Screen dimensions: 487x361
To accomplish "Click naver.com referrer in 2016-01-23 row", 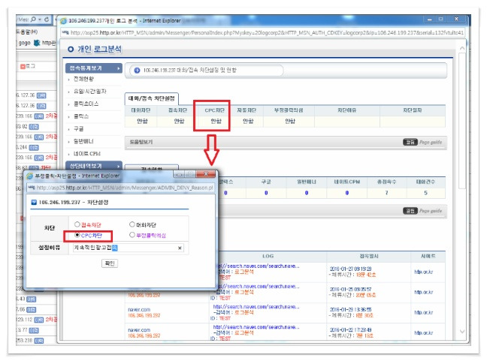I will (x=139, y=309).
